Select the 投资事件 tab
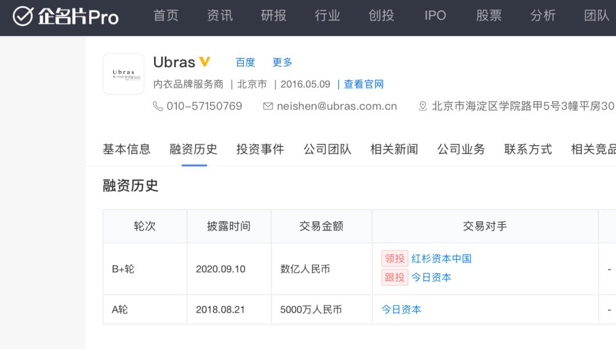Viewport: 616px width, 349px height. 260,149
